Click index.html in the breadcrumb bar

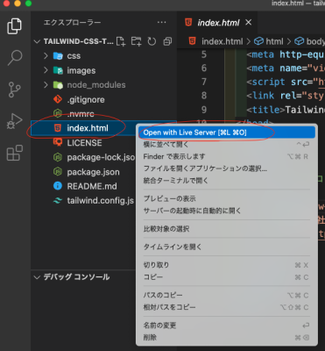[x=222, y=41]
